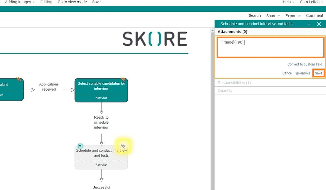Open the Adding Images title dropdown
The width and height of the screenshot is (326, 190).
click(20, 2)
